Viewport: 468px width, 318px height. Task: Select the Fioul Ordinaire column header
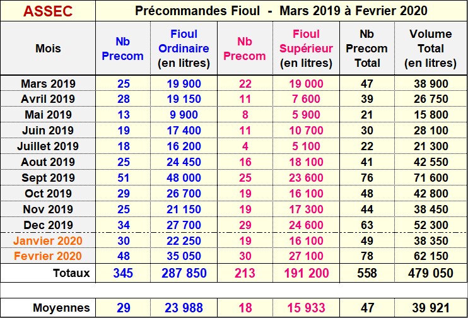184,48
